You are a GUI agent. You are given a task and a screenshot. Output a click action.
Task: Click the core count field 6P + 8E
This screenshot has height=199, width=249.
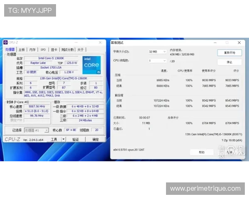tap(71, 130)
